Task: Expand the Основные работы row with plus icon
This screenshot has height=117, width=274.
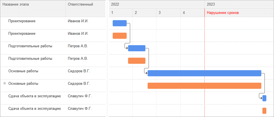Action: pos(4,83)
